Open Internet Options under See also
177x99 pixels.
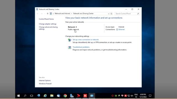coord(45,81)
